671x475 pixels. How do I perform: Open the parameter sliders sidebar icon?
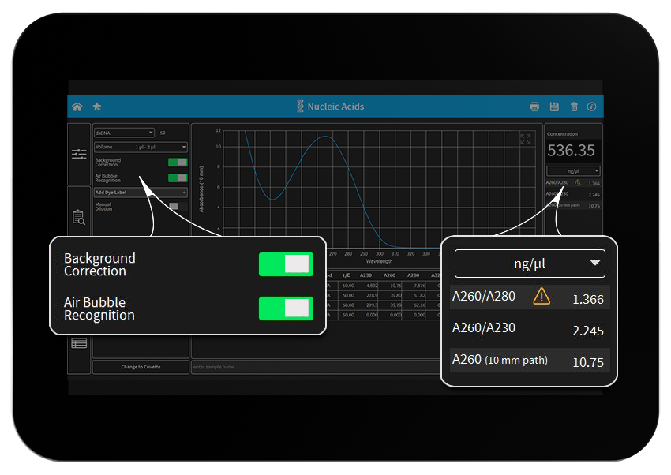79,154
